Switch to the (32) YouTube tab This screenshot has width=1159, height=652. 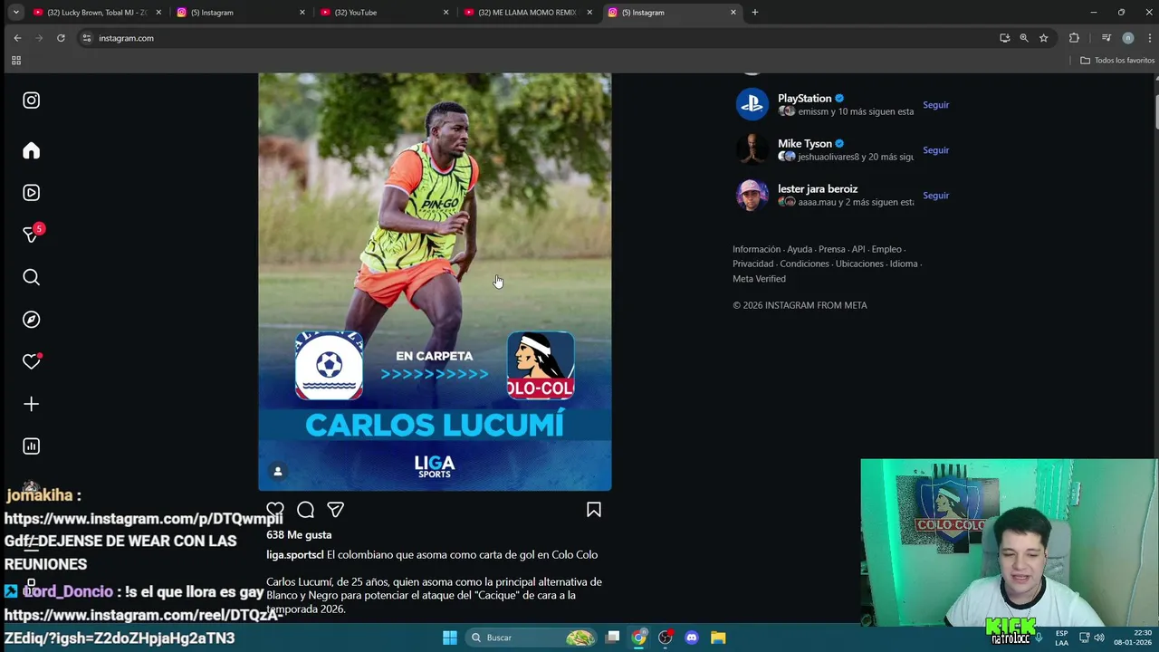point(383,13)
